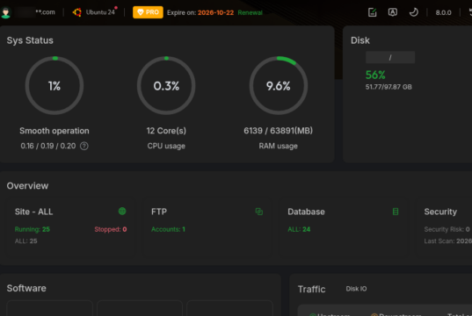
Task: Click Stopped: 0 sites count
Action: coord(111,229)
